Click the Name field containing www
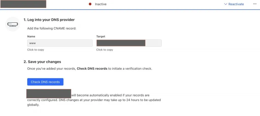Screen dimensions: 260x116 coord(60,43)
